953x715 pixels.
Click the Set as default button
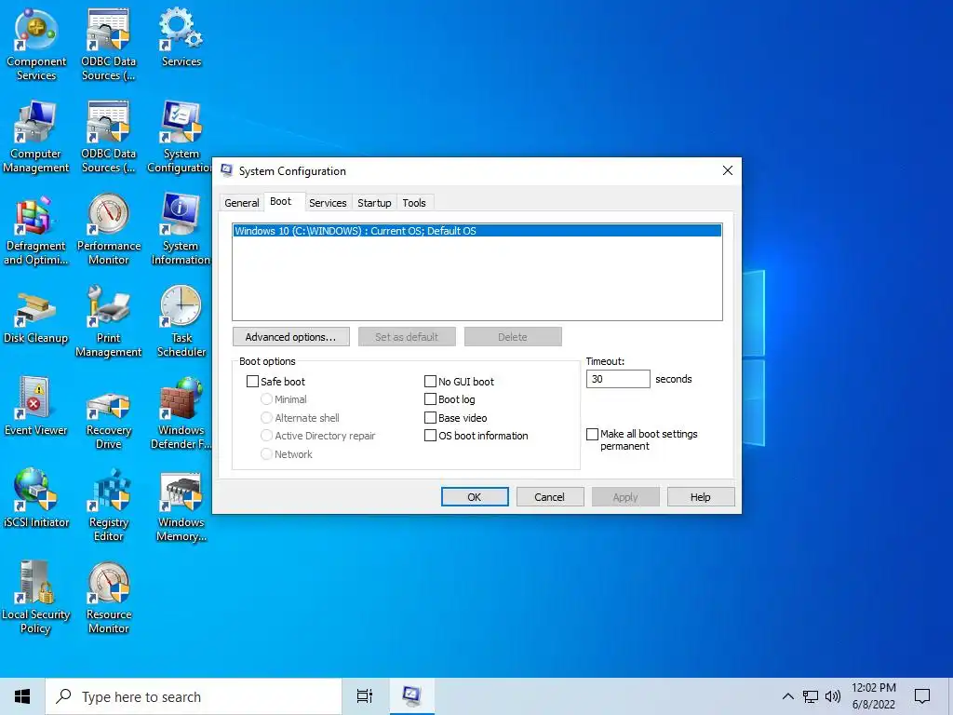pyautogui.click(x=407, y=337)
